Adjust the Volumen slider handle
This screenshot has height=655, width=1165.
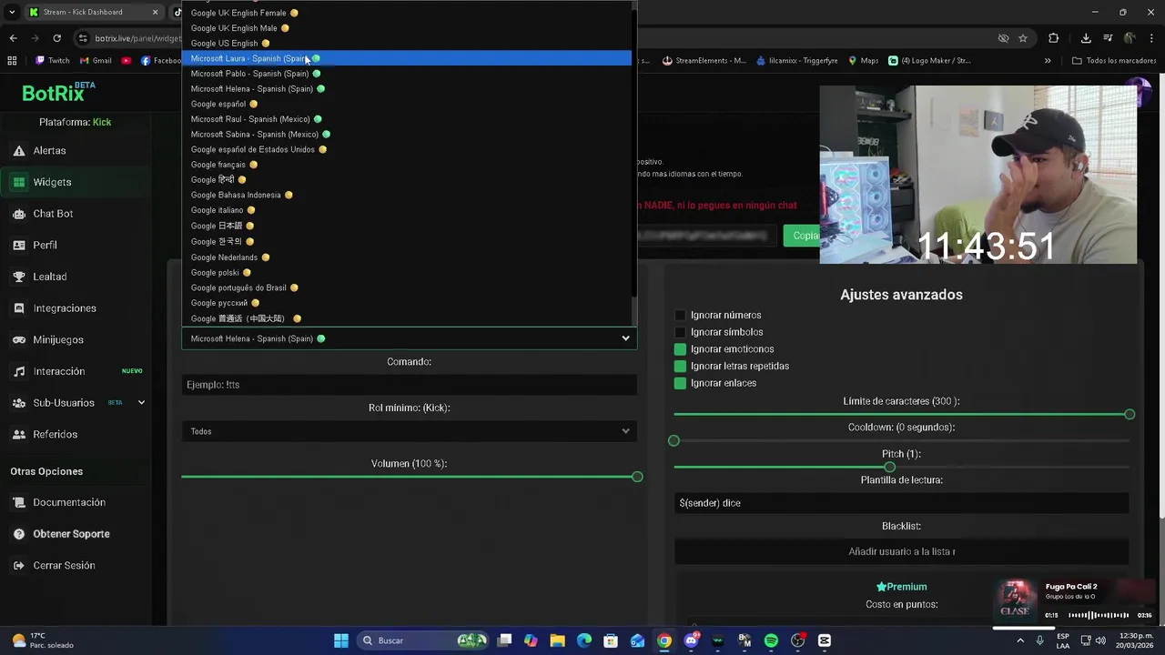(x=637, y=477)
